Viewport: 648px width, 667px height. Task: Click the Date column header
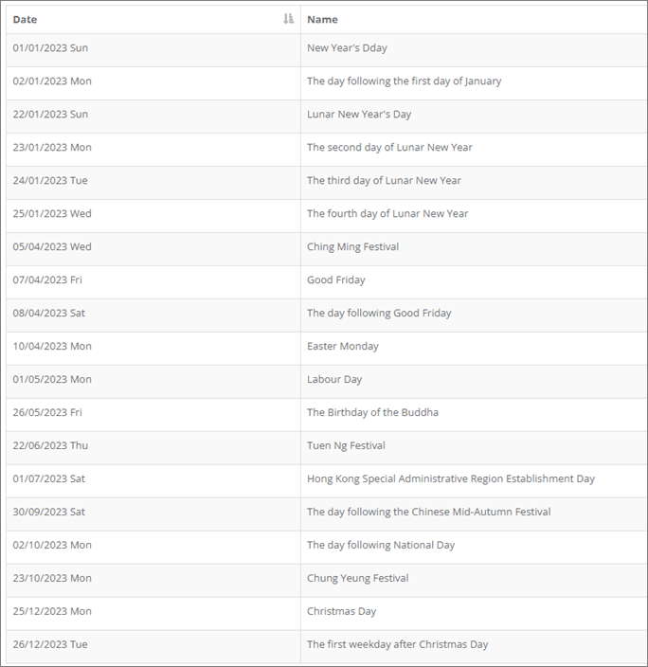pyautogui.click(x=26, y=19)
